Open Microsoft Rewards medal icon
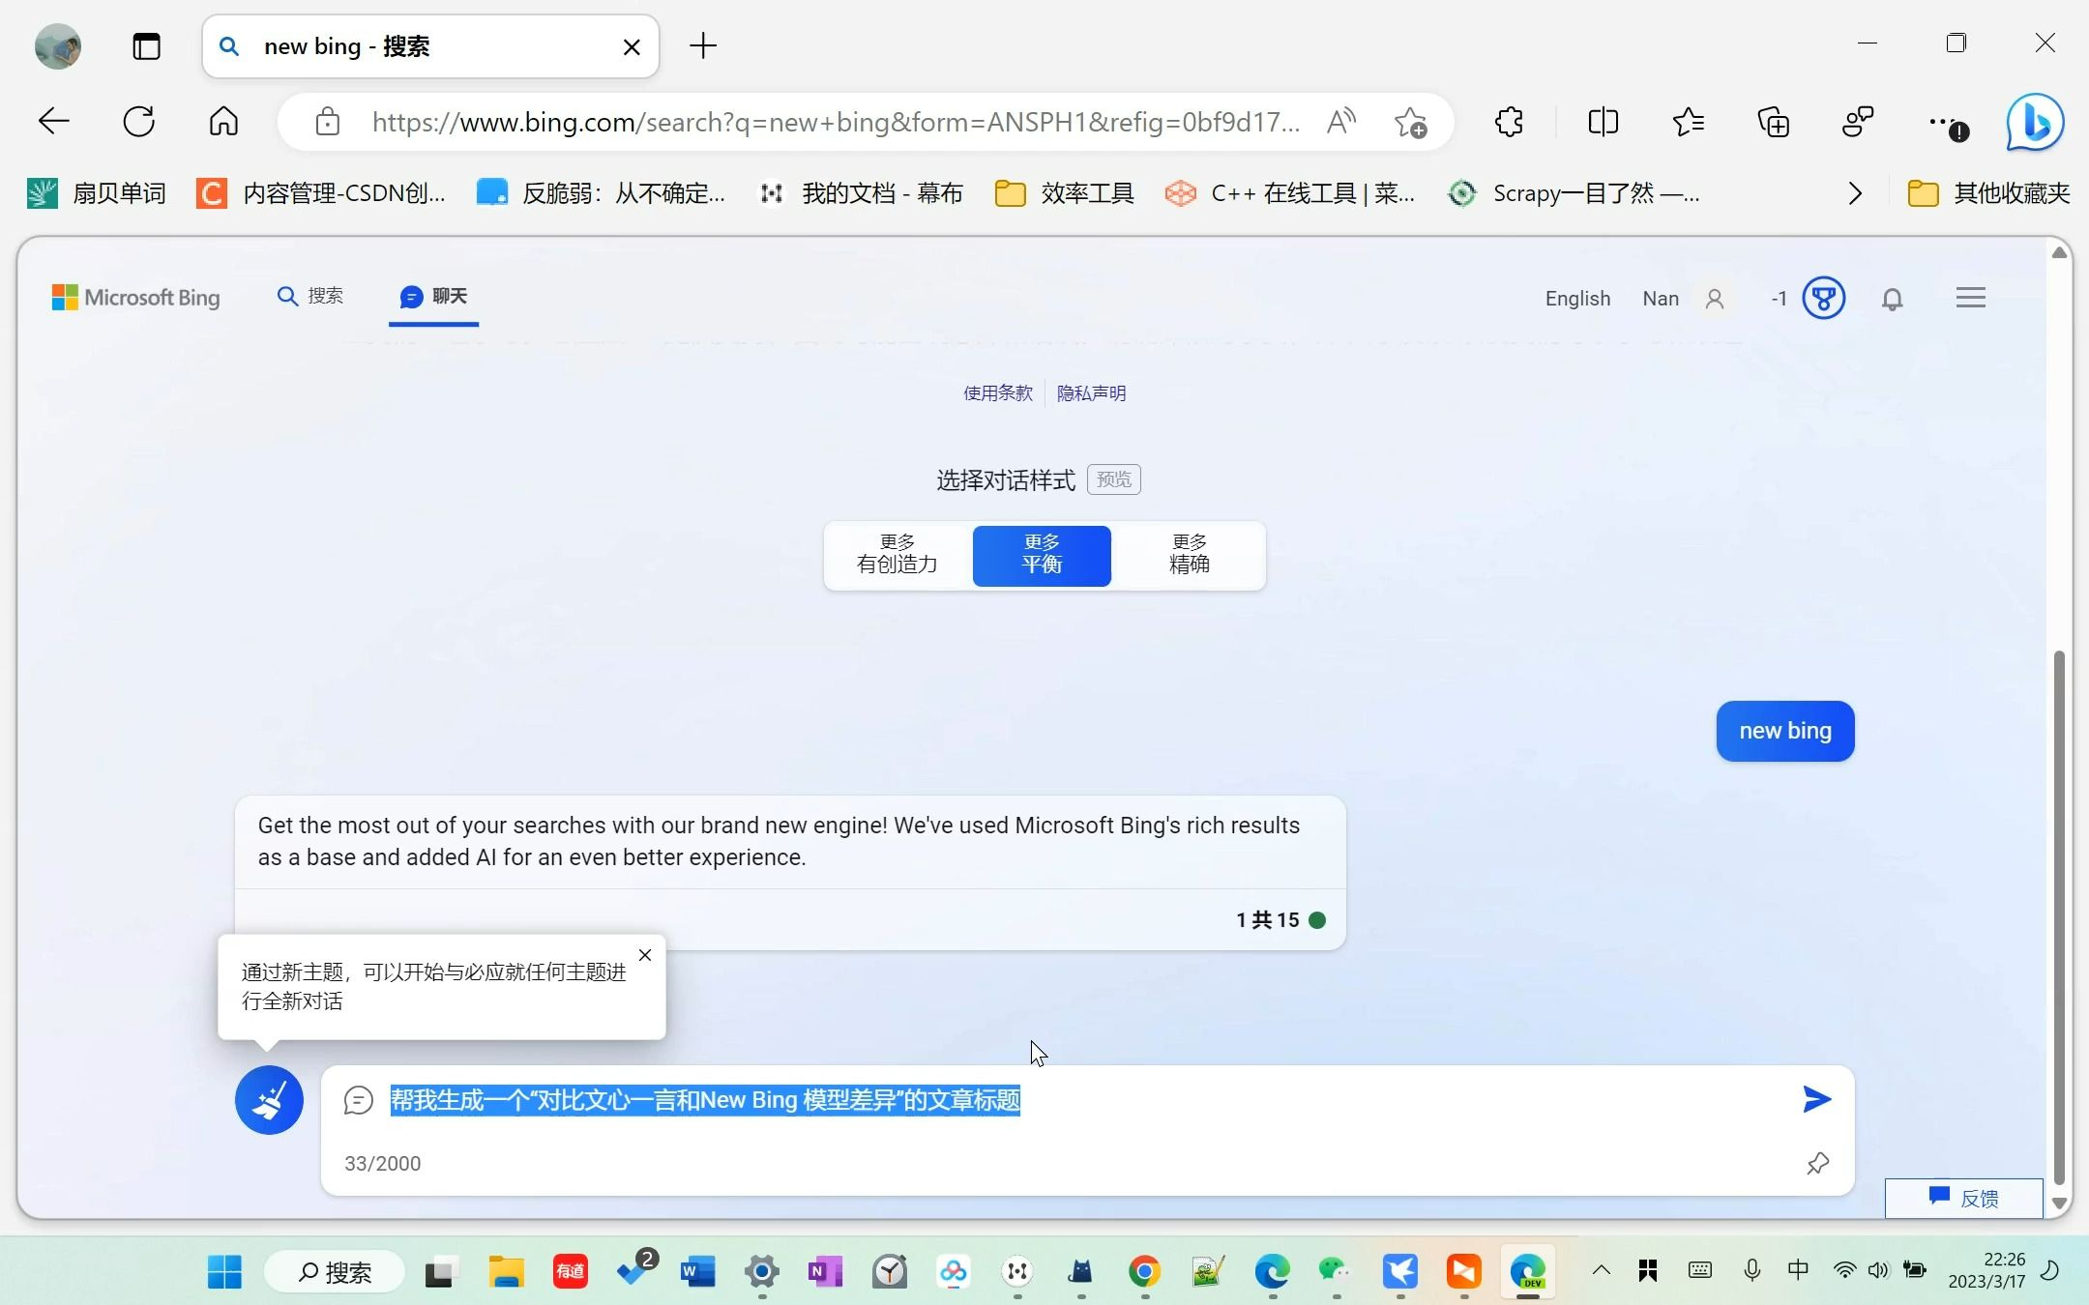The image size is (2089, 1305). coord(1823,298)
